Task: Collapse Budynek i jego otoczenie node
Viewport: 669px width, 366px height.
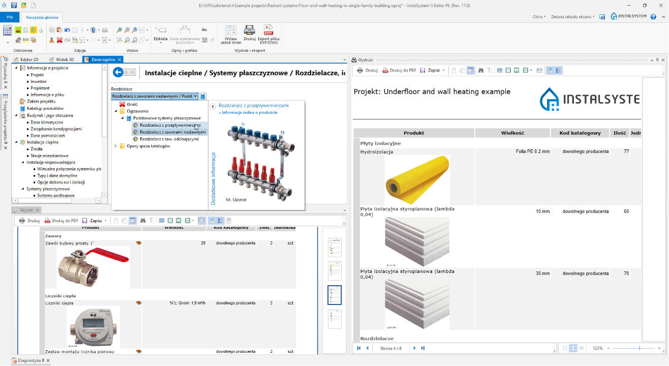Action: 16,115
